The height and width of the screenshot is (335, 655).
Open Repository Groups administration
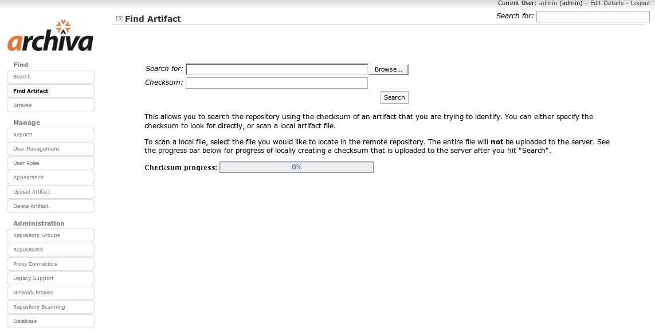50,235
